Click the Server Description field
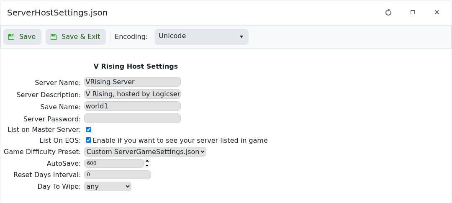The height and width of the screenshot is (203, 452). 132,94
